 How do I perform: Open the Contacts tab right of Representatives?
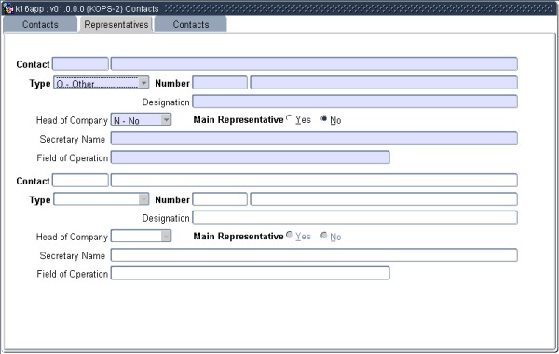coord(191,24)
